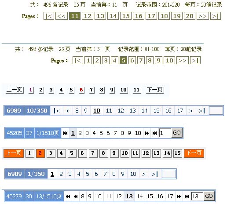Click the 10/350 page indicator
The image size is (227, 204).
37,111
